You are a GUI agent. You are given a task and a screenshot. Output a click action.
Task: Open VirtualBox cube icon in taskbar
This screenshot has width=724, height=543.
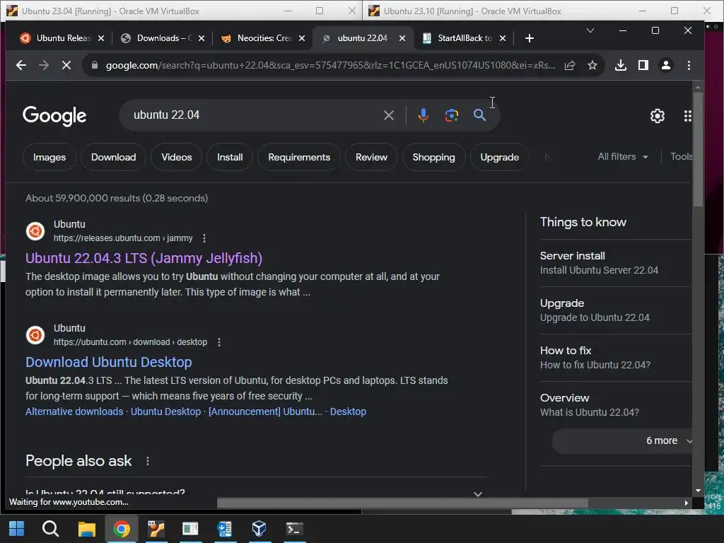pos(259,529)
